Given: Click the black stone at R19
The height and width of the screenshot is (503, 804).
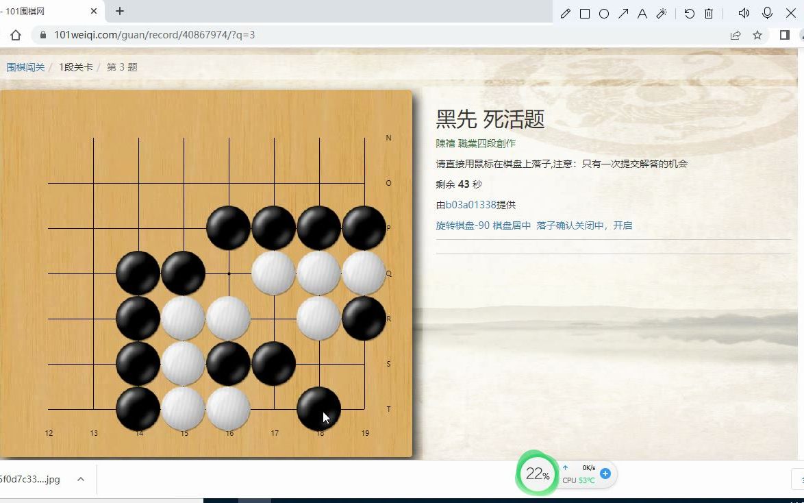Looking at the screenshot, I should pos(364,319).
